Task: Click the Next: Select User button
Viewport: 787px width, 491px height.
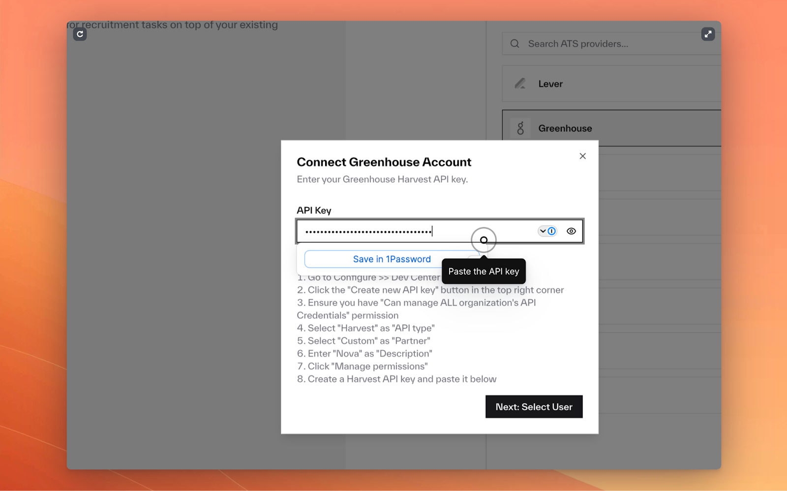Action: (x=534, y=407)
